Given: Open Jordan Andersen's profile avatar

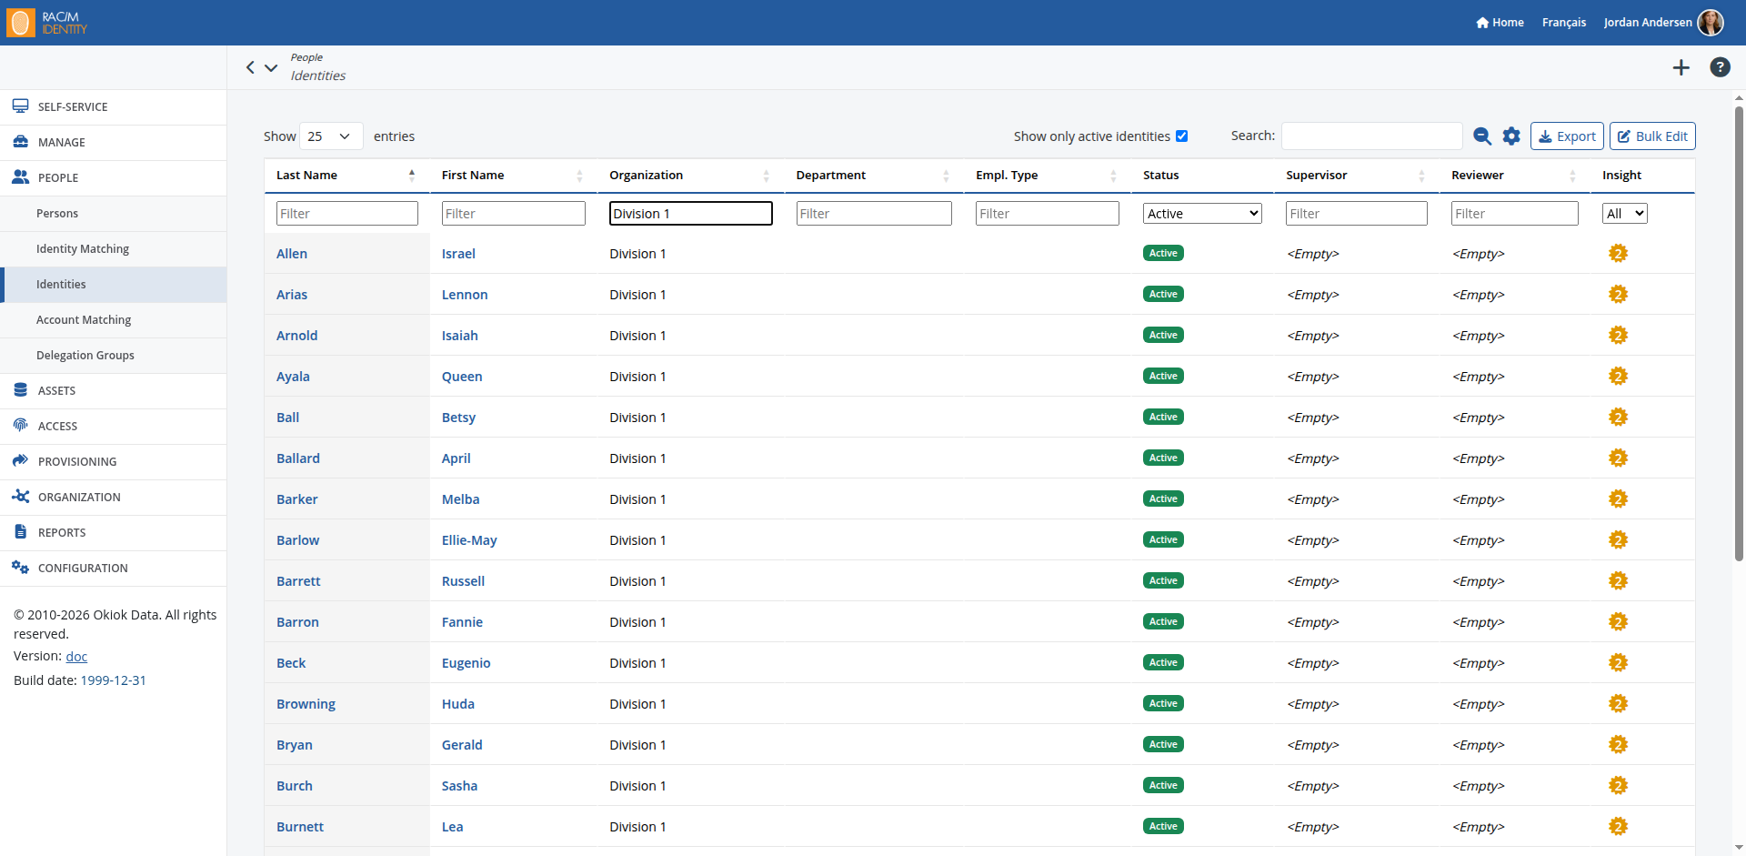Looking at the screenshot, I should click(x=1711, y=23).
